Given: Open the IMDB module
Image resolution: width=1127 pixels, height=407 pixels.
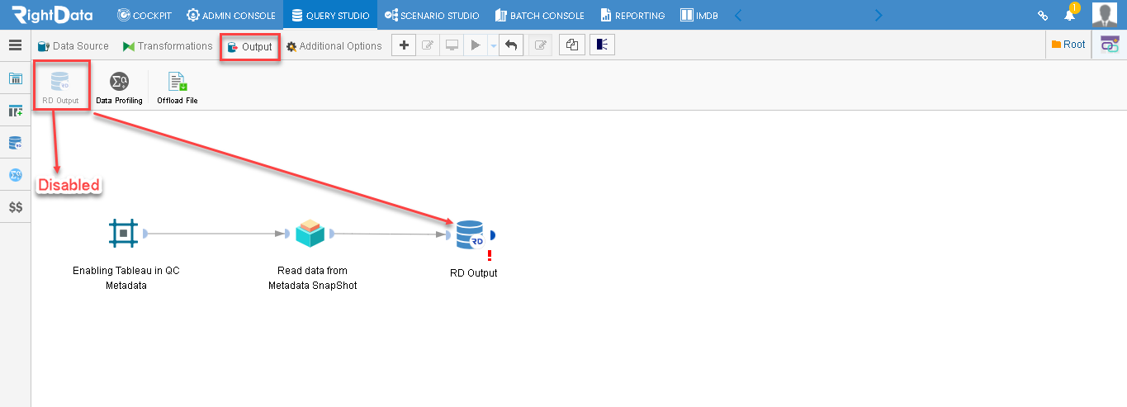Looking at the screenshot, I should point(698,15).
